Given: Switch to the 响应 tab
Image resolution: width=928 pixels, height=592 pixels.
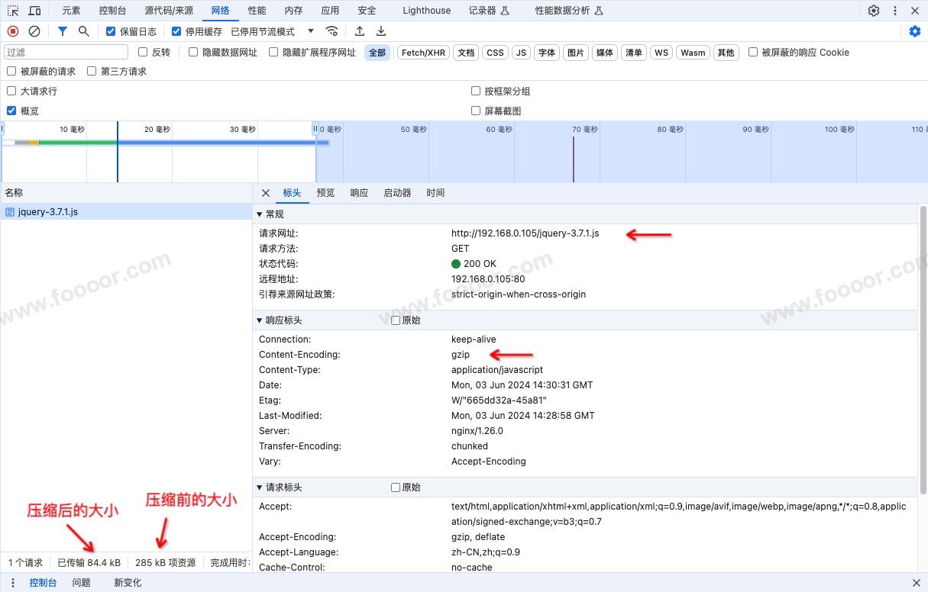Looking at the screenshot, I should click(359, 193).
